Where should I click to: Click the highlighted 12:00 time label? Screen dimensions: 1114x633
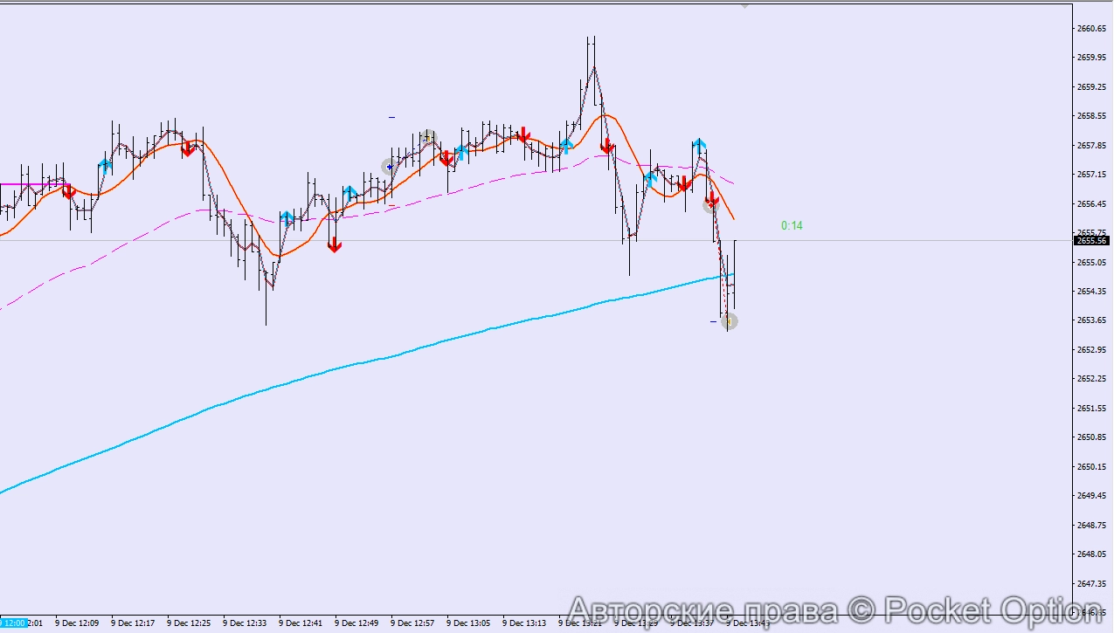(13, 623)
